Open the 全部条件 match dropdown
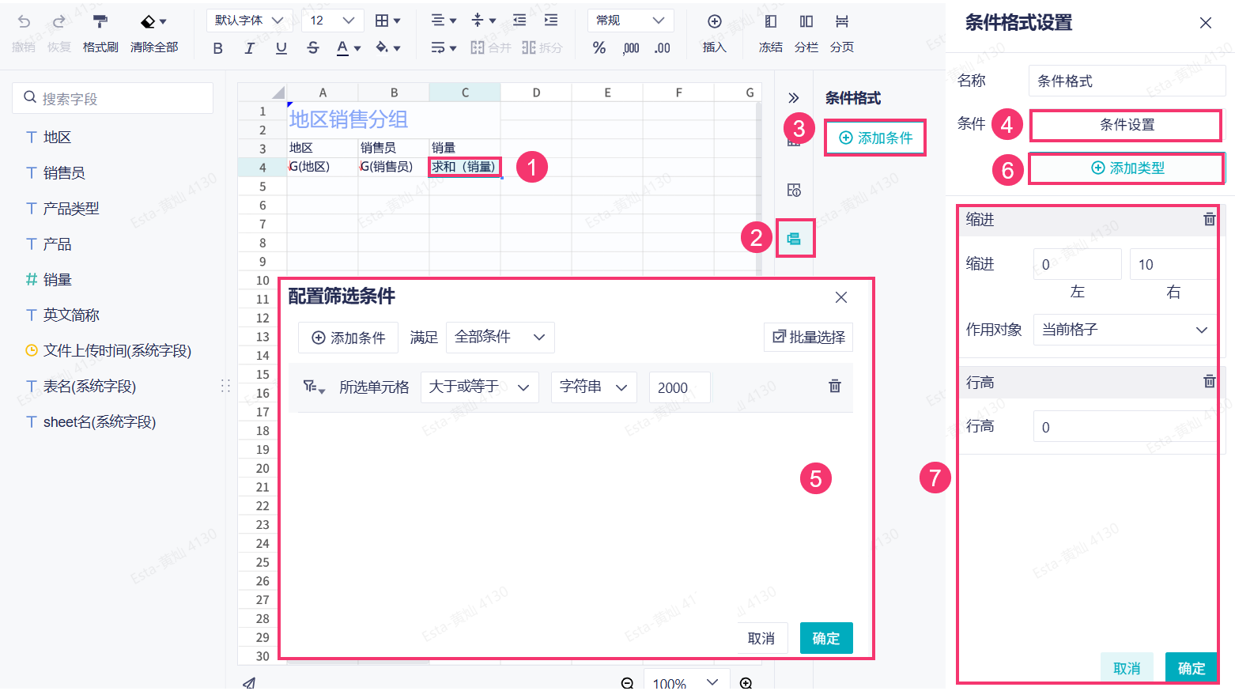The image size is (1235, 691). pos(500,338)
